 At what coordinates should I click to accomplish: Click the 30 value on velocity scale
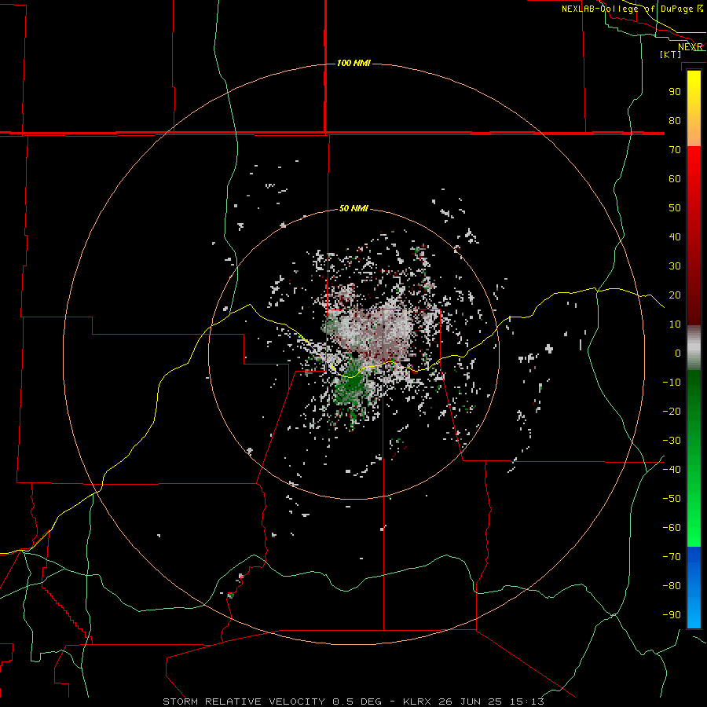click(x=675, y=266)
